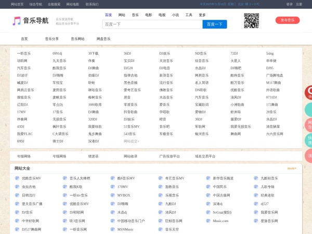312x234 pixels.
Task: Open the more+ link in 网站大全
Action: pyautogui.click(x=292, y=168)
